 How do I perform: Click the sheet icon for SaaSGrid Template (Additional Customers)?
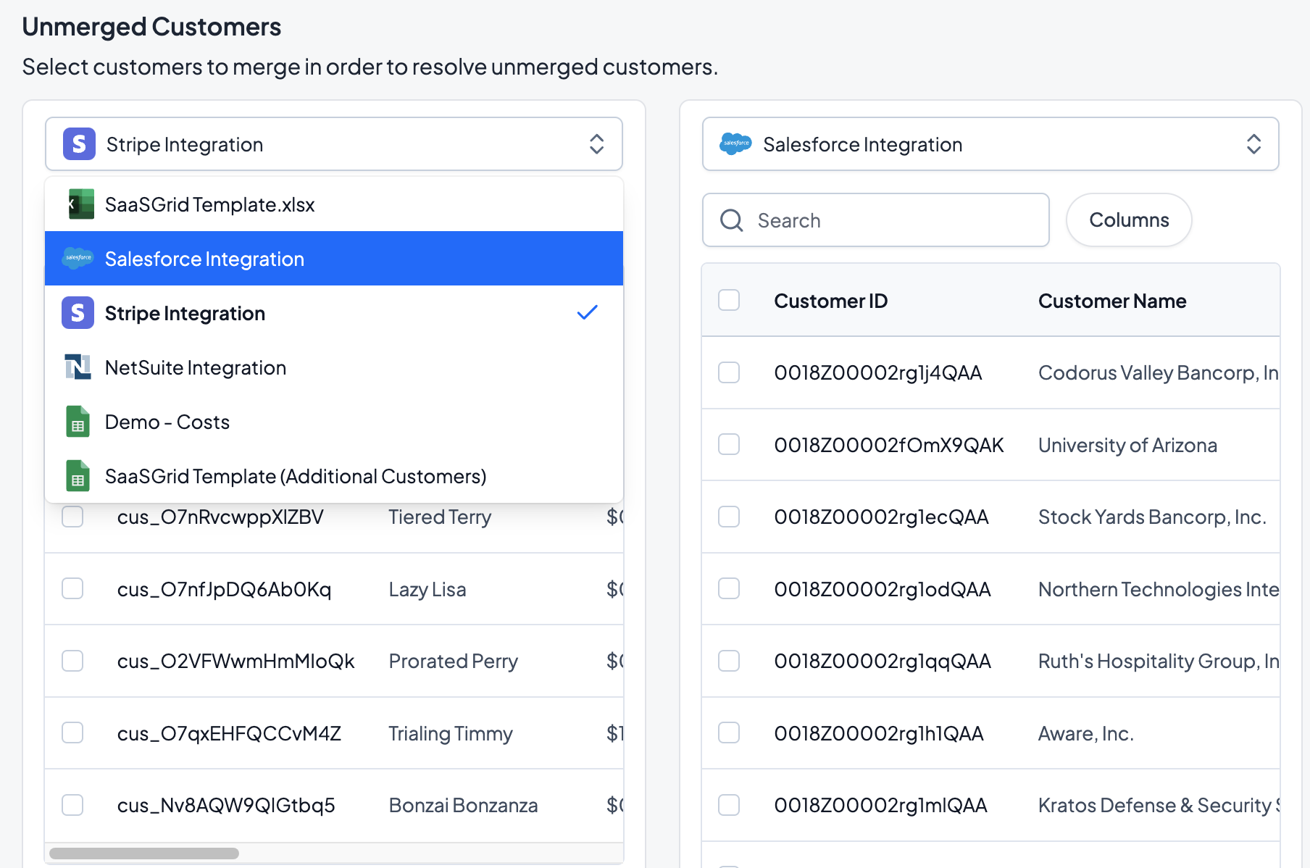coord(78,476)
